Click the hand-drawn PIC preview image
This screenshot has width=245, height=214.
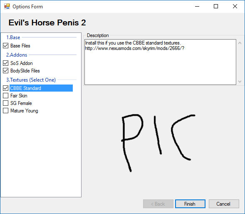pyautogui.click(x=158, y=143)
